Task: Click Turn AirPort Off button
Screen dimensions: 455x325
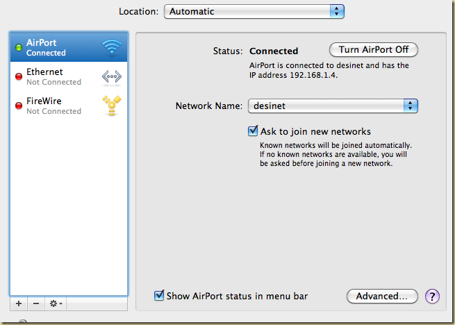Action: click(x=374, y=49)
